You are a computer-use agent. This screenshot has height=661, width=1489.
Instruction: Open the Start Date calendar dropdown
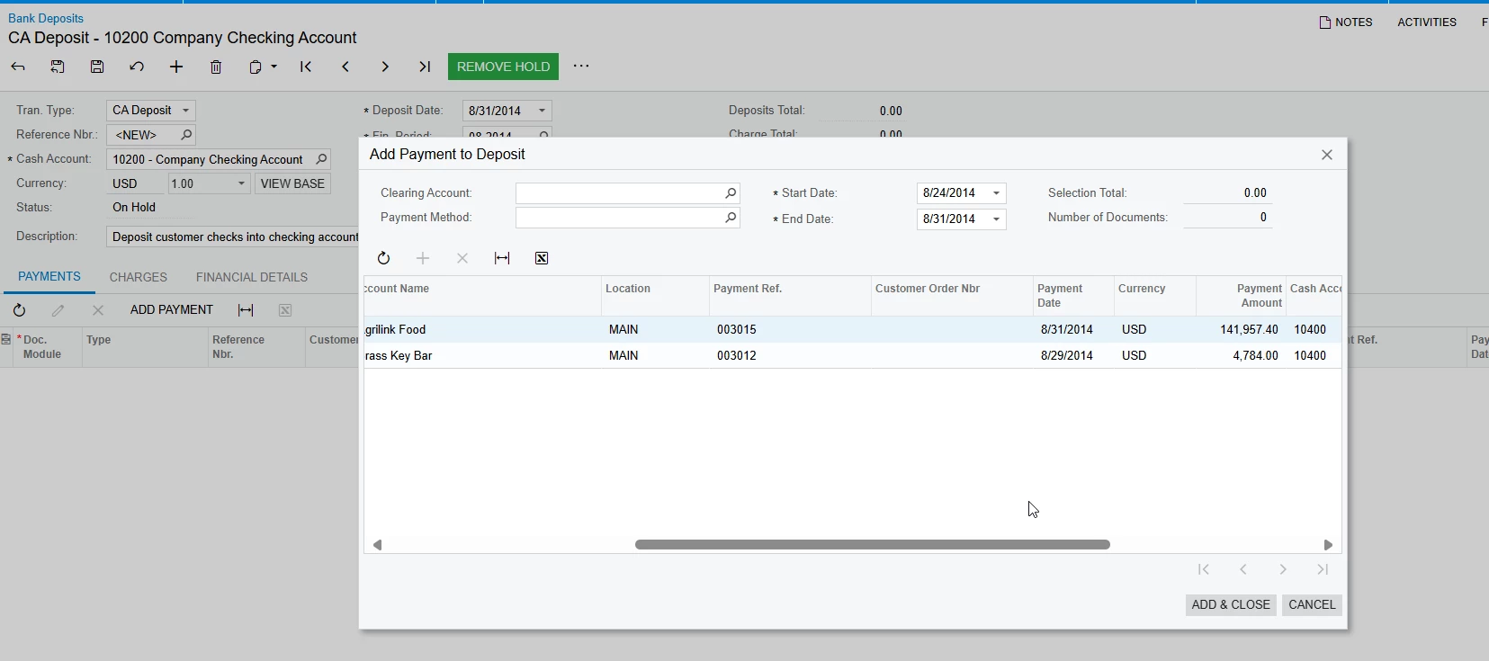click(x=996, y=193)
